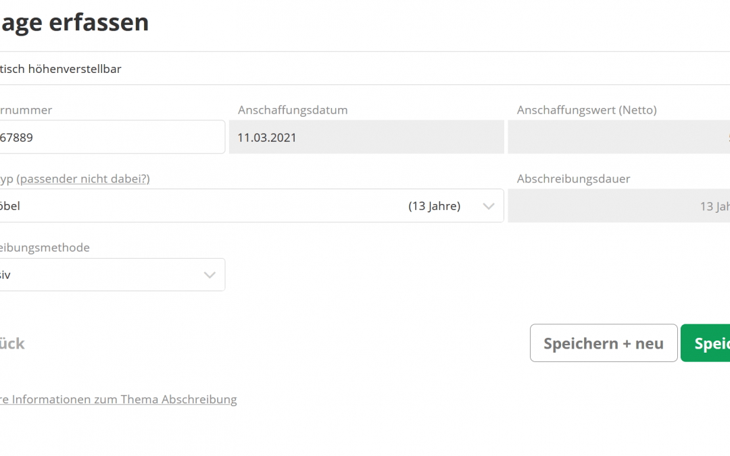Open the Abschreibungsmethode dropdown arrow

tap(210, 275)
